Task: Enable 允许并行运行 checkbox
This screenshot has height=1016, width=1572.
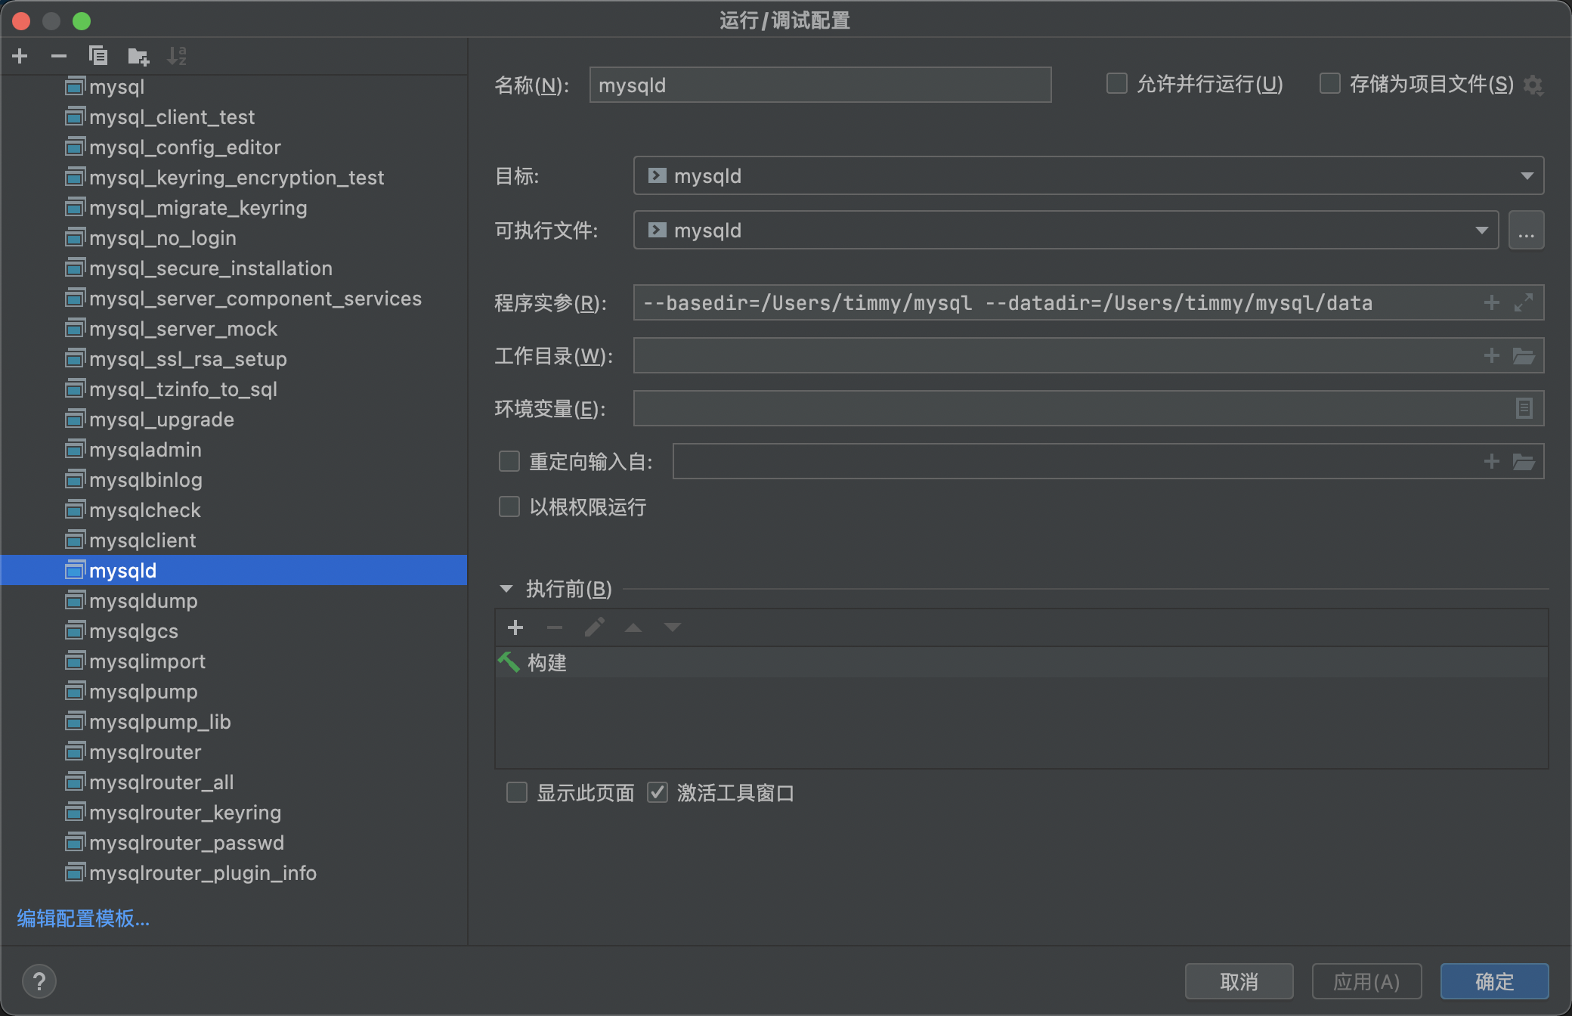Action: pyautogui.click(x=1116, y=83)
